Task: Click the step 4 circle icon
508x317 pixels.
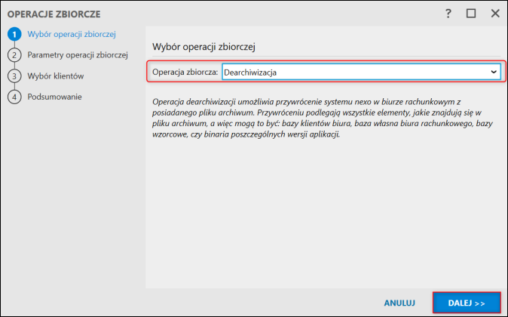Action: (14, 97)
